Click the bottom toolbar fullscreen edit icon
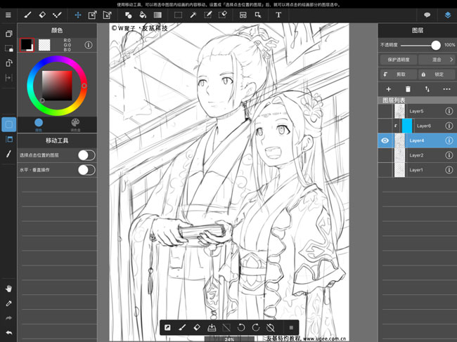This screenshot has width=457, height=342. 167,328
